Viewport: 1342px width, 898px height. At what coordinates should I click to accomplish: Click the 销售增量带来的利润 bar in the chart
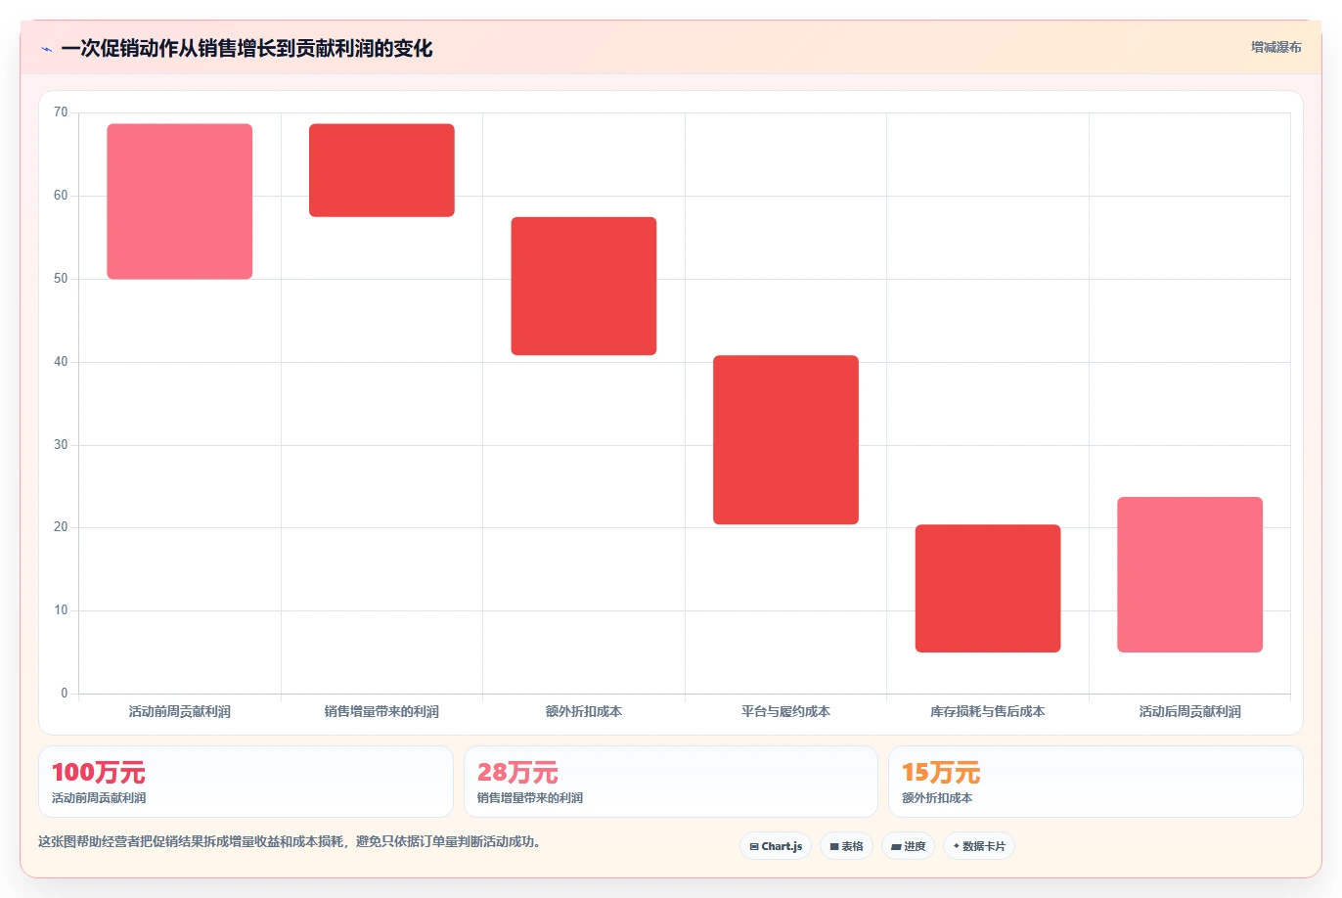click(x=381, y=170)
